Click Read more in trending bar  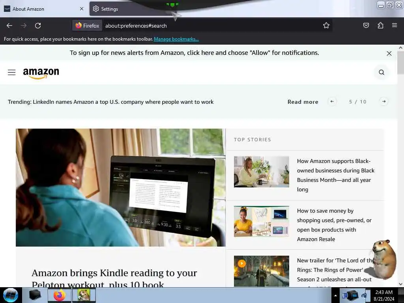tap(303, 102)
